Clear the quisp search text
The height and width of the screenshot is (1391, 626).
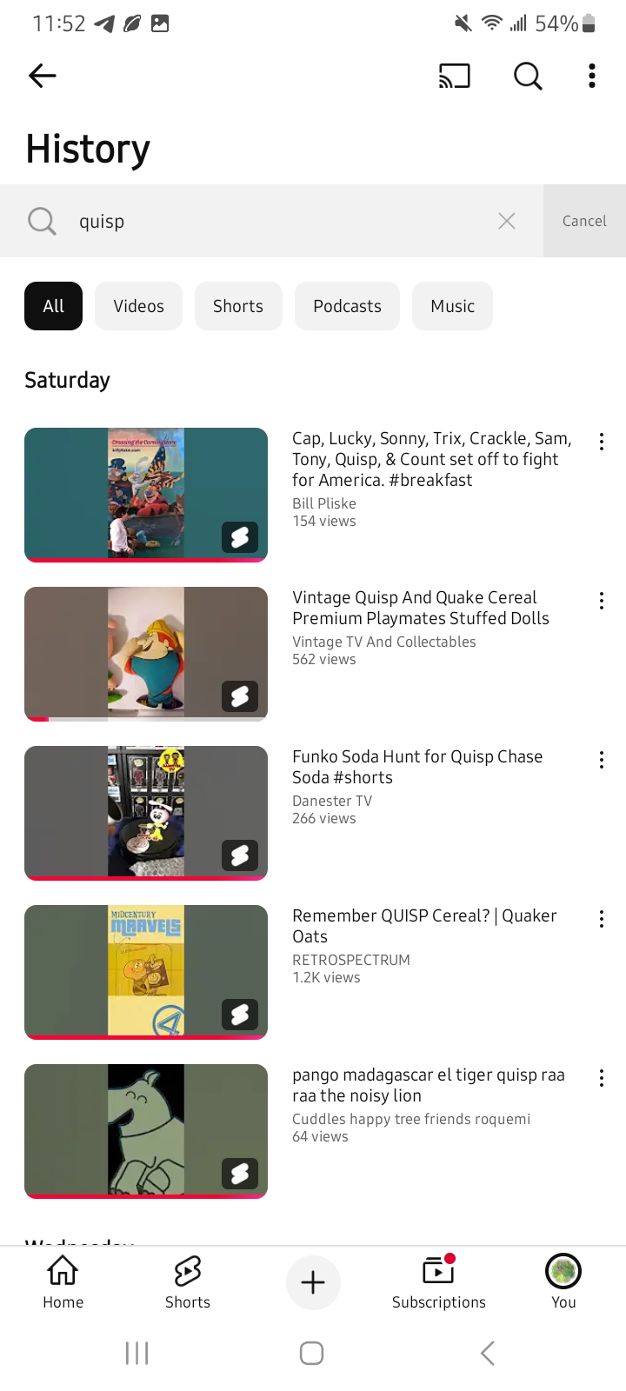pyautogui.click(x=507, y=221)
